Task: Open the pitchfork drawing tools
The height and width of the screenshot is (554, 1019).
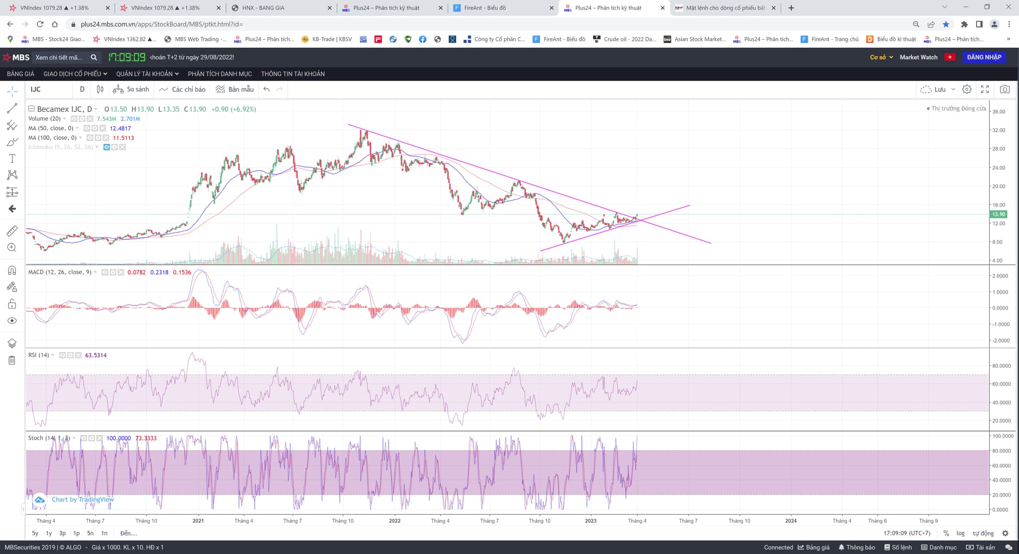Action: click(12, 125)
